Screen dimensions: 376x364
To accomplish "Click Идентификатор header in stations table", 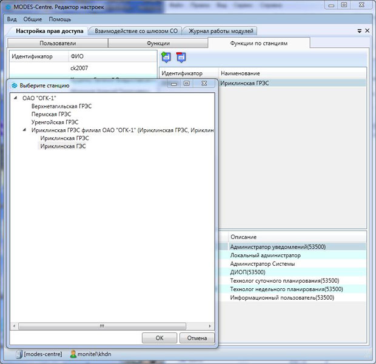I will pos(189,73).
